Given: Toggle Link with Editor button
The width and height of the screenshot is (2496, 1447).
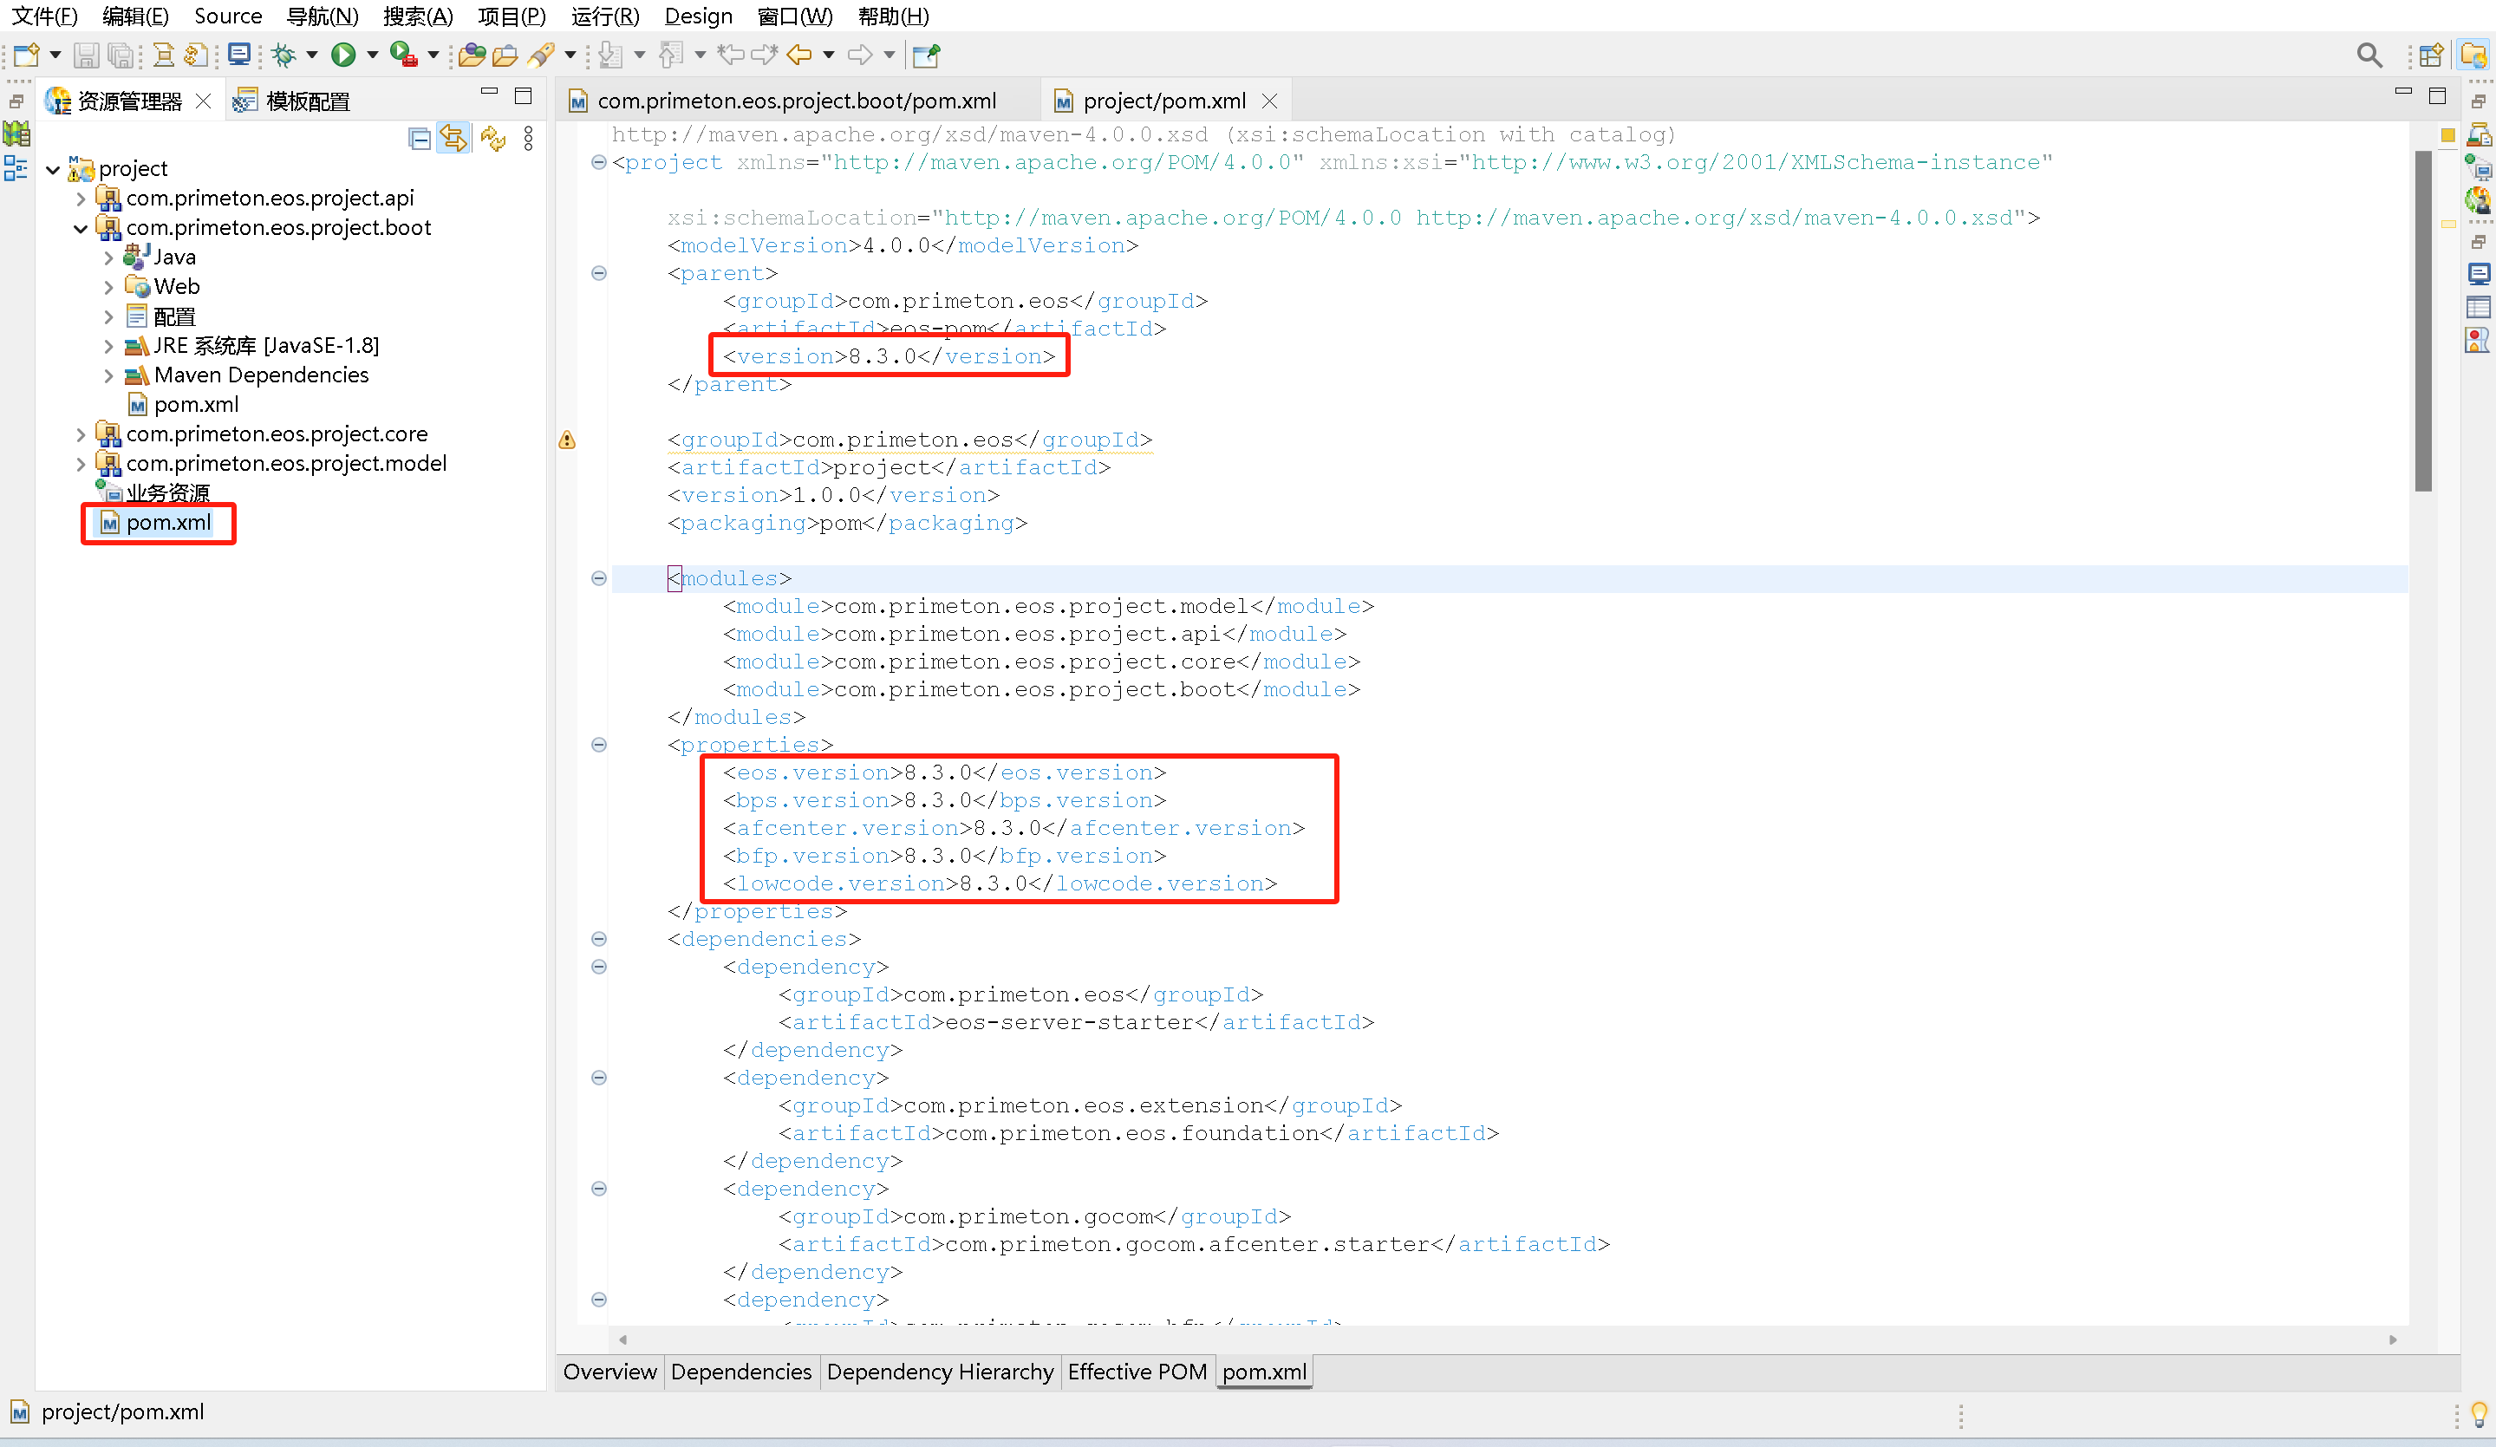Looking at the screenshot, I should pos(453,139).
